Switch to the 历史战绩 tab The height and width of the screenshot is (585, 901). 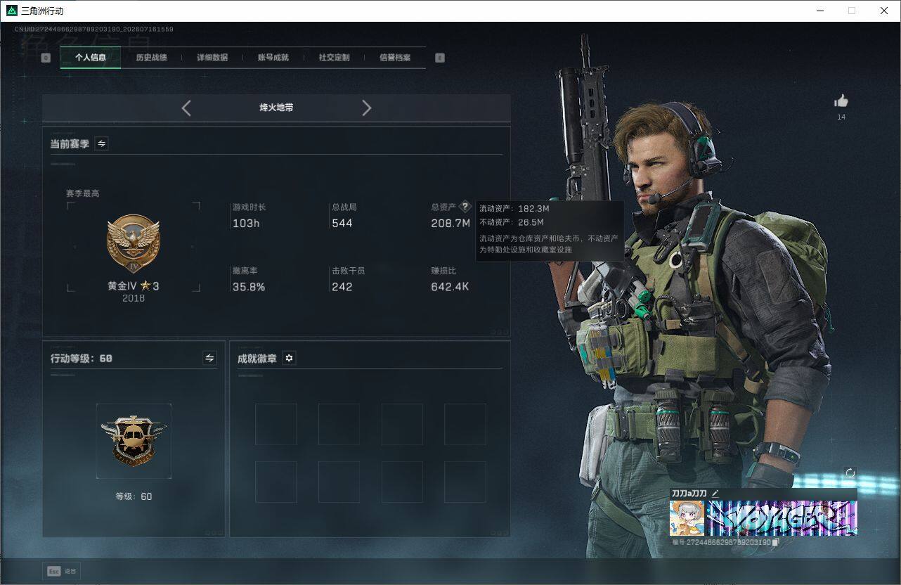(x=151, y=58)
